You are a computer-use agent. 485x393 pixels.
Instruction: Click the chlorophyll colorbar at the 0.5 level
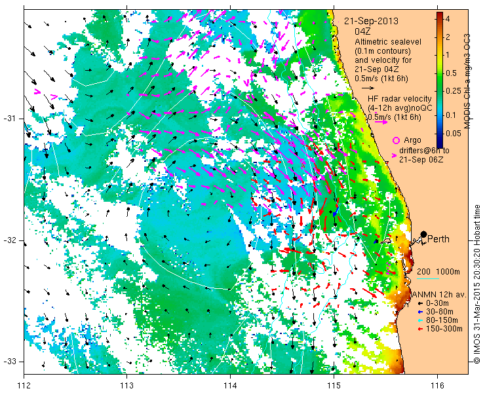(x=440, y=73)
